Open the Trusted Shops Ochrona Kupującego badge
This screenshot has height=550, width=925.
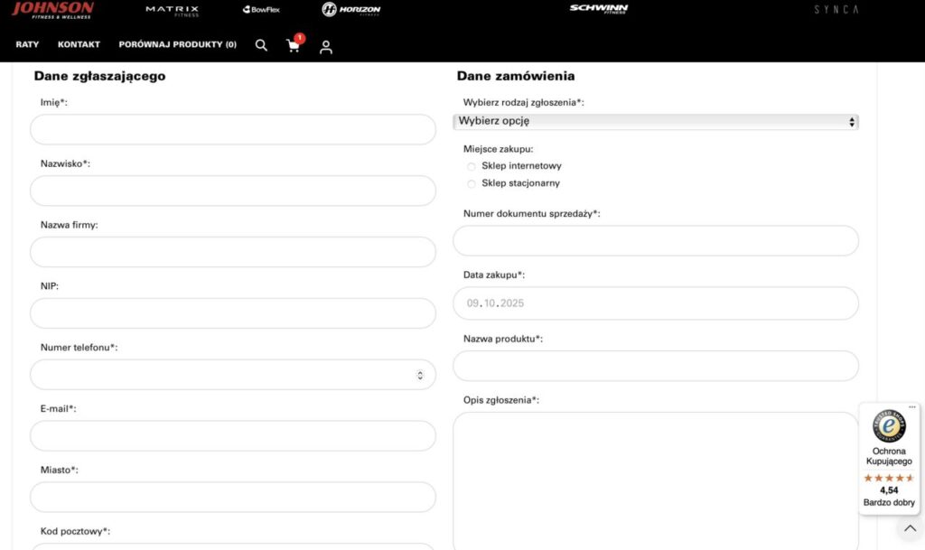(889, 458)
